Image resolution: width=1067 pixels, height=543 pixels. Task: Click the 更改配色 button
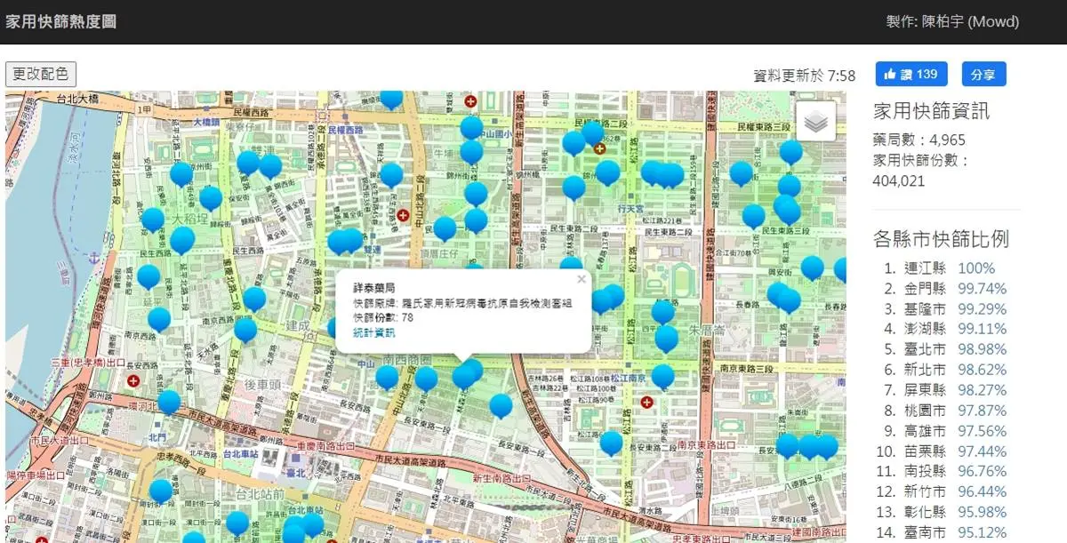tap(41, 74)
